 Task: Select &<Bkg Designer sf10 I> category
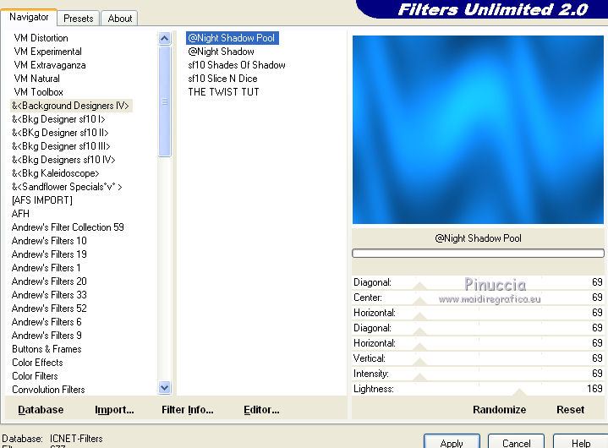(58, 119)
